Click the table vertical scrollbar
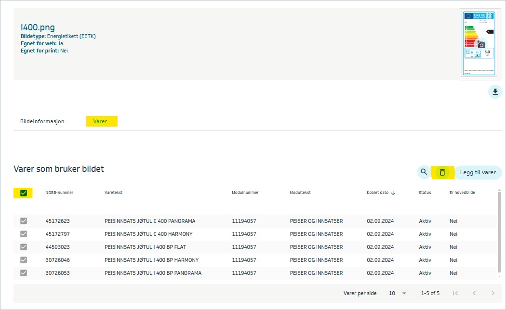 [x=498, y=231]
